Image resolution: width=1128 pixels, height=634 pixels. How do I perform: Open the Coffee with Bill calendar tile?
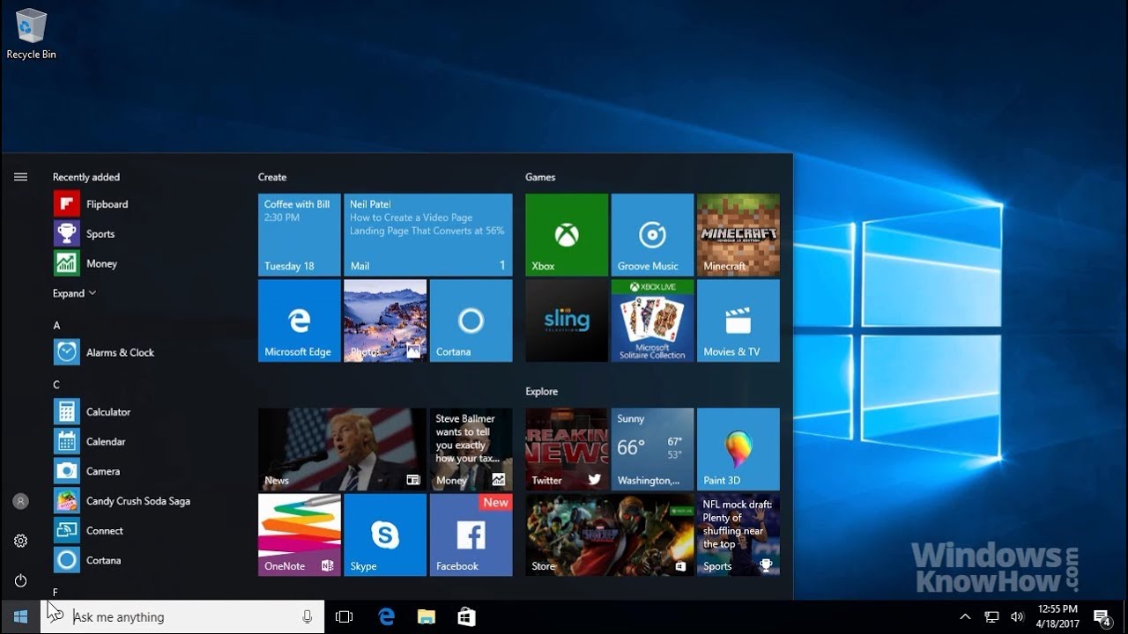tap(299, 235)
